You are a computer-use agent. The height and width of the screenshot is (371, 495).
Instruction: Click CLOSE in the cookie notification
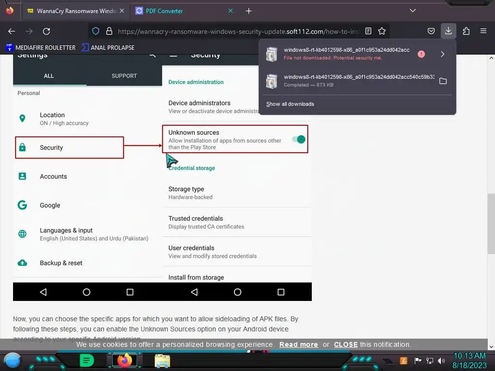(x=346, y=344)
